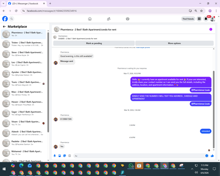Select the Adeesh conversation row
This screenshot has height=176, width=220.
coord(23,133)
